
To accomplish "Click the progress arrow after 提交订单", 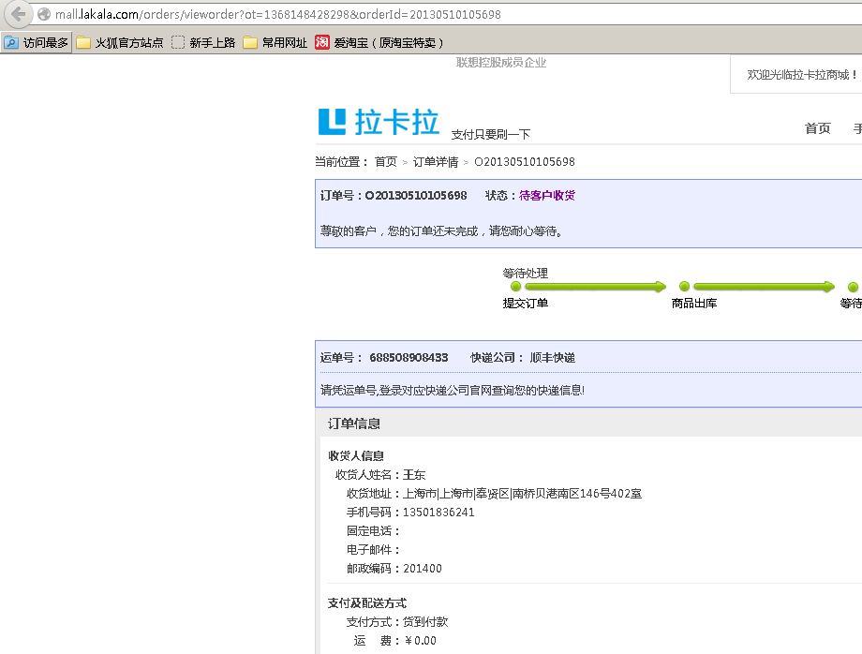I will pyautogui.click(x=595, y=287).
